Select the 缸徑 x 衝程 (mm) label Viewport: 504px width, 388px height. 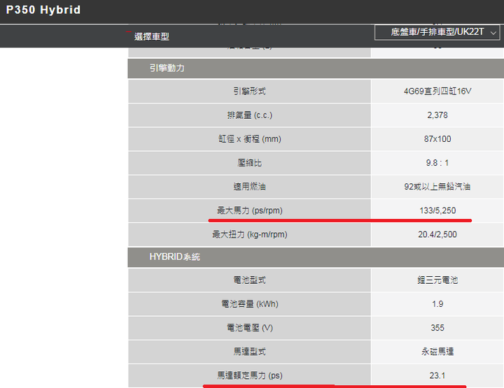[249, 138]
